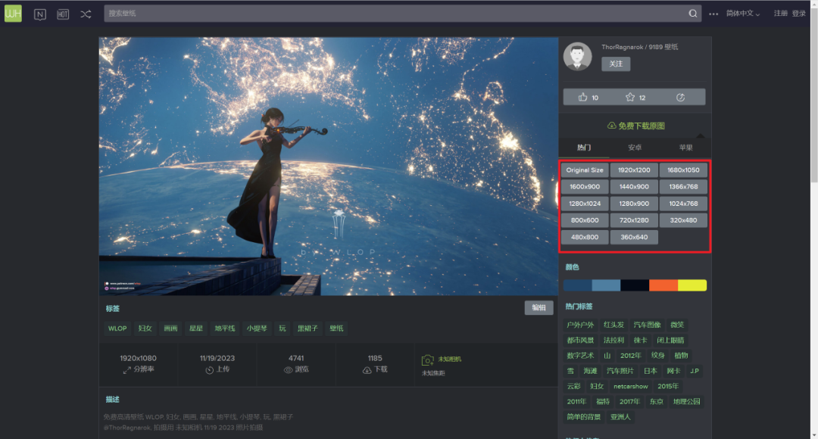Click the star favorite icon
This screenshot has width=818, height=439.
coord(629,97)
